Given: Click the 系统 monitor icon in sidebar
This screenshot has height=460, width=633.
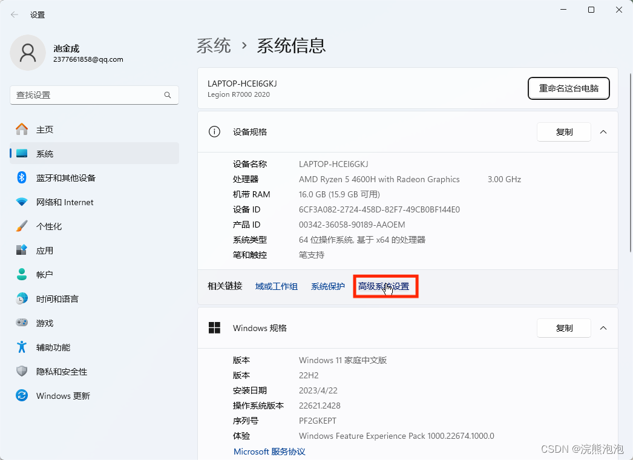Looking at the screenshot, I should 22,154.
